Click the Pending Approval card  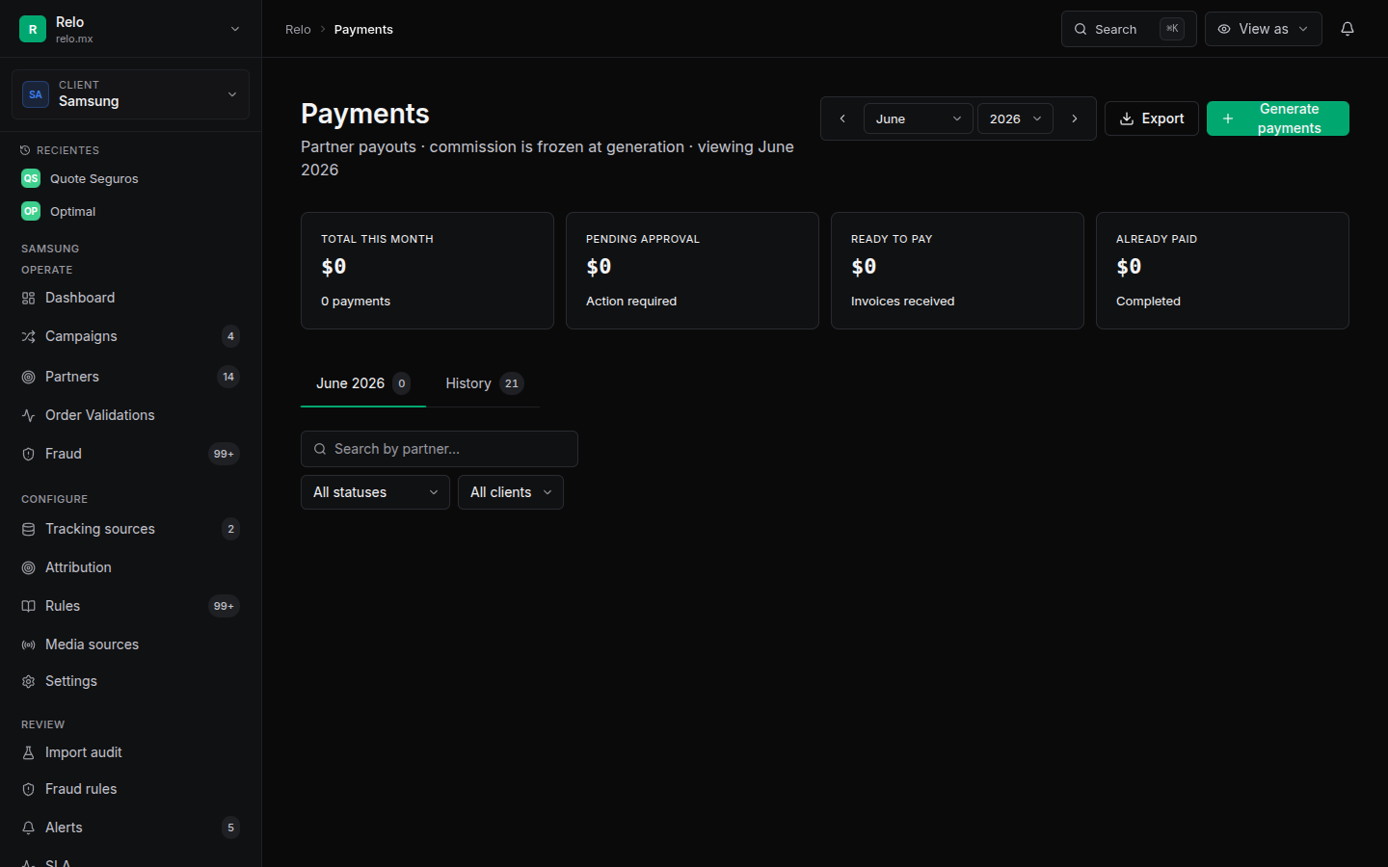coord(692,271)
